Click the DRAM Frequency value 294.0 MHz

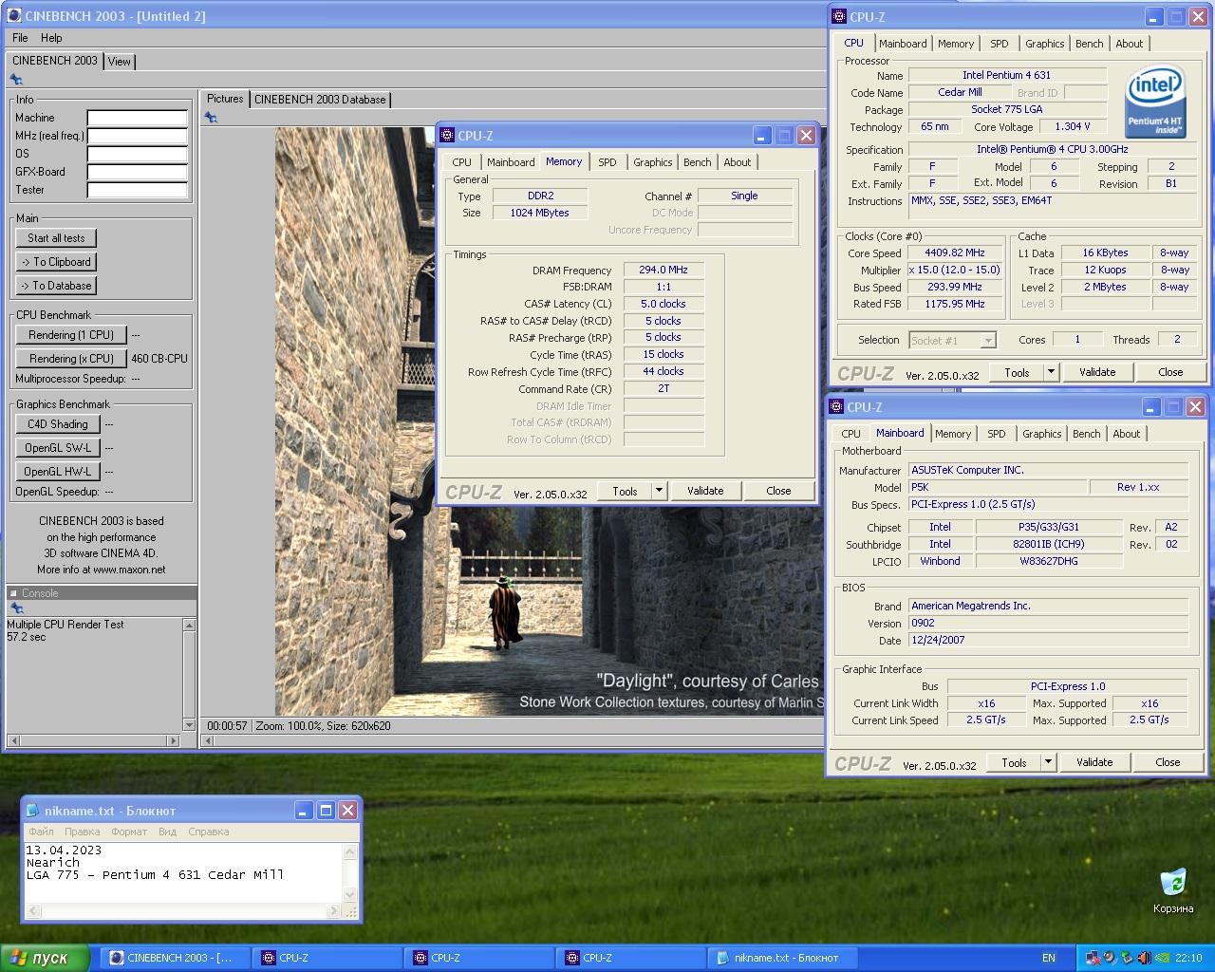[x=664, y=271]
